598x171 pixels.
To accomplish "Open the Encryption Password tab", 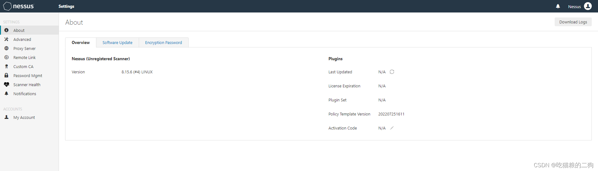I will point(163,42).
